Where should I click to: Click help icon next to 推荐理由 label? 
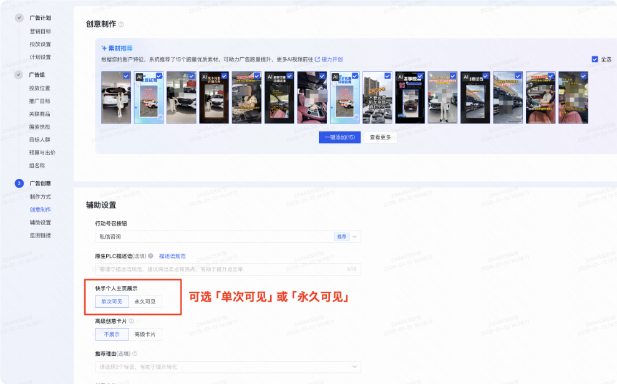tap(135, 353)
